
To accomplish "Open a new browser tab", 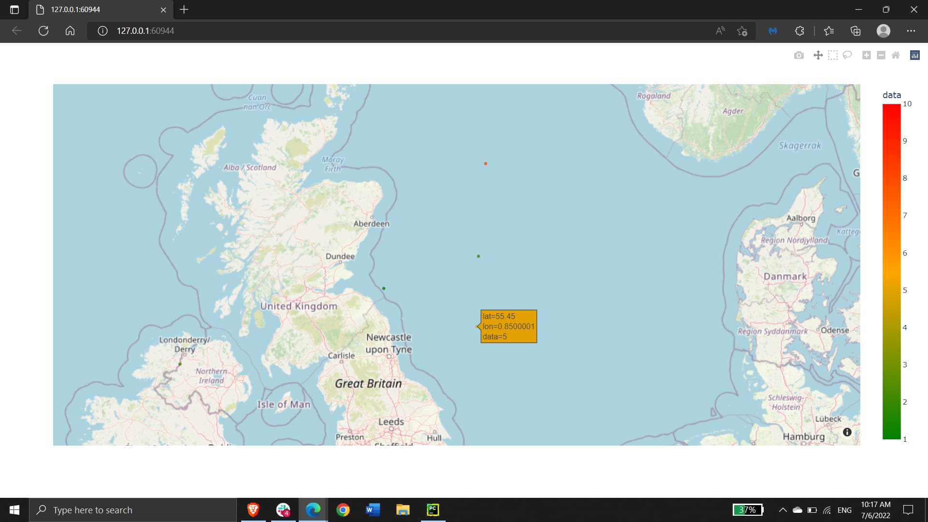I will 184,9.
